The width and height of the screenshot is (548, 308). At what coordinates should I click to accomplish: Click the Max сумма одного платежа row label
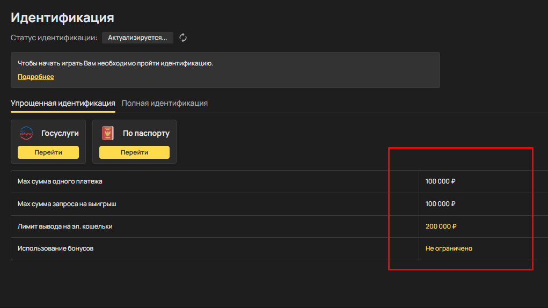coord(60,181)
